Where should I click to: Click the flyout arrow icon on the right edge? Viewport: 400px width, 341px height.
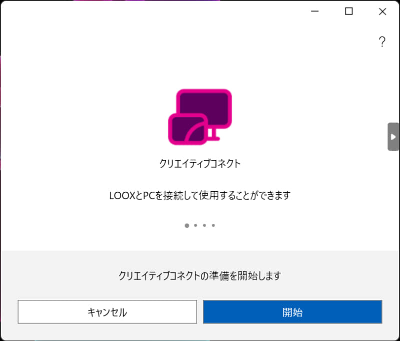tap(393, 136)
